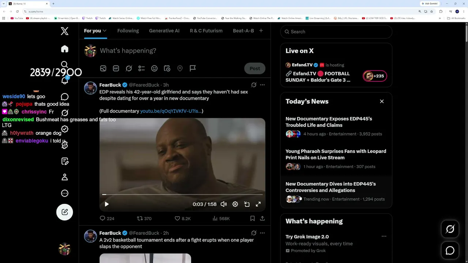This screenshot has width=468, height=263.
Task: Add media image to the new post
Action: coord(103,68)
